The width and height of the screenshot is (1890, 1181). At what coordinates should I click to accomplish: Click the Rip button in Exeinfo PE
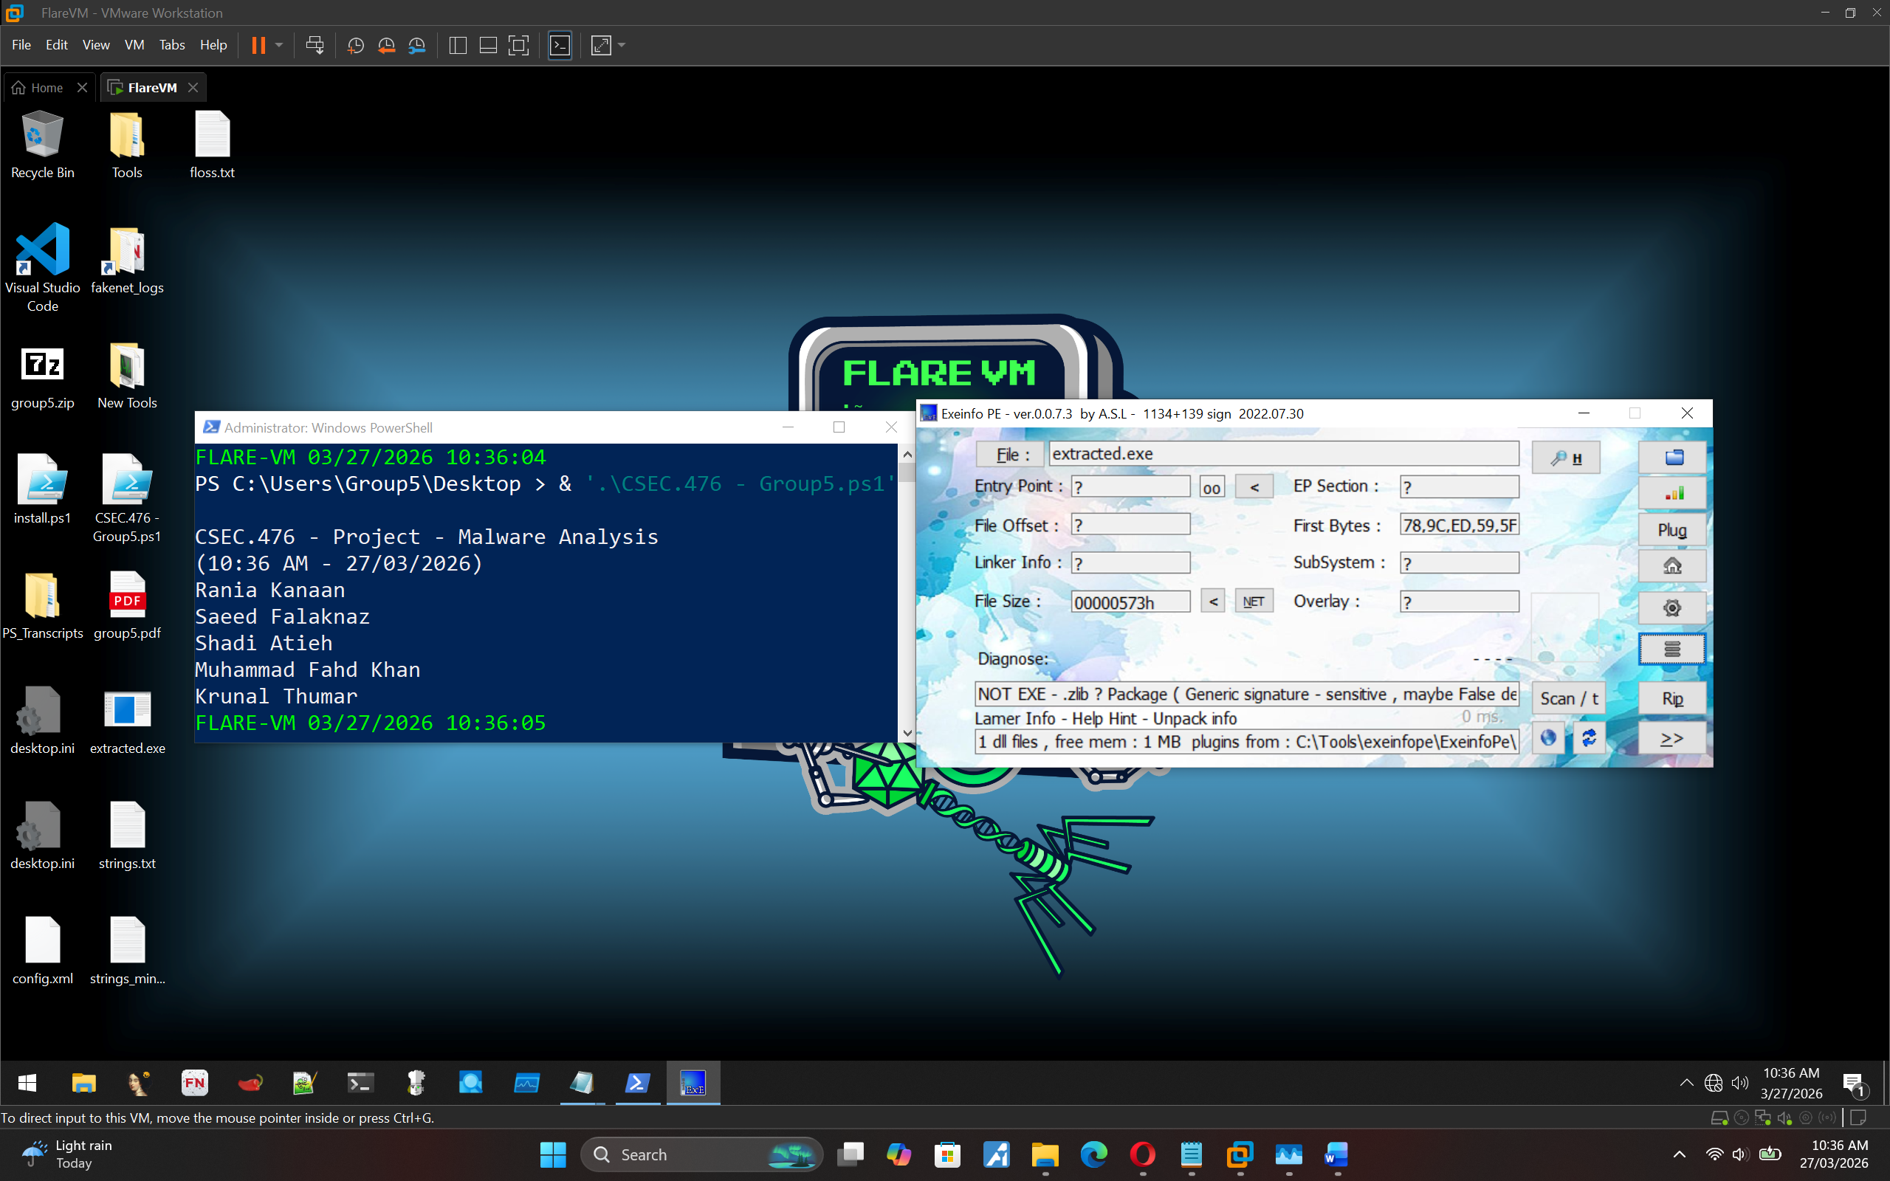(1672, 698)
